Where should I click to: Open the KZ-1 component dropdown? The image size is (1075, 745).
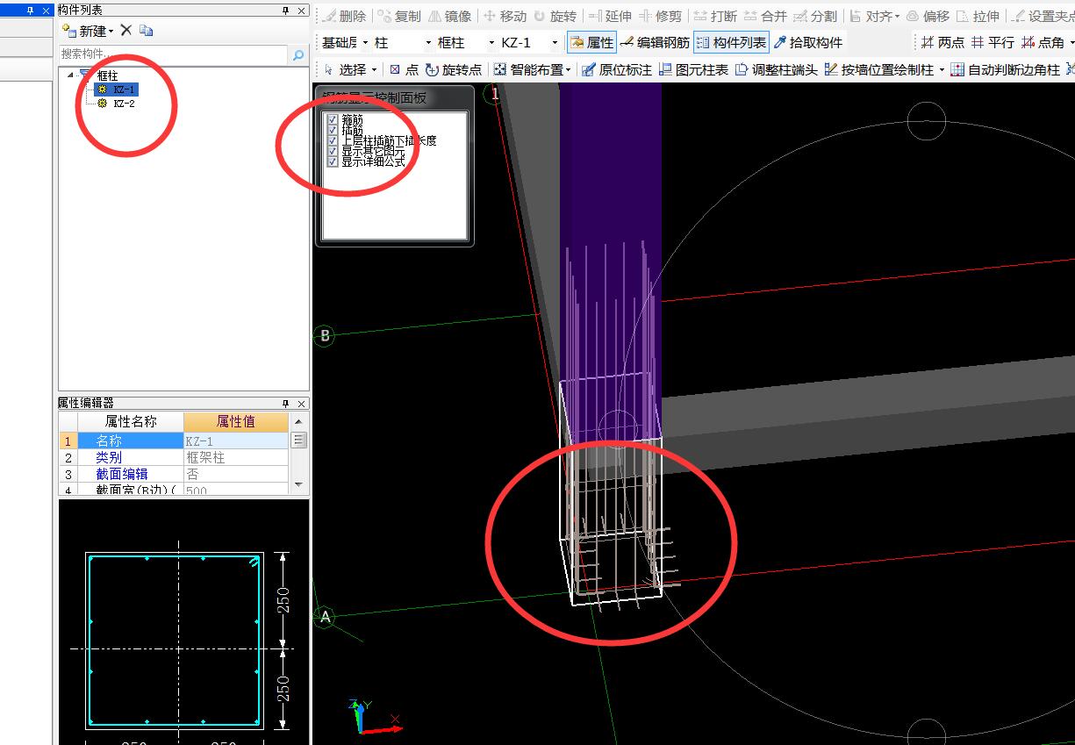coord(555,42)
